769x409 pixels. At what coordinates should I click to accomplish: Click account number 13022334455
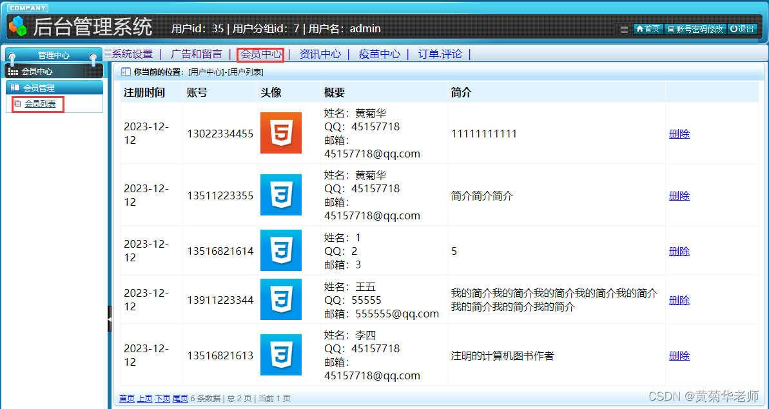coord(220,134)
